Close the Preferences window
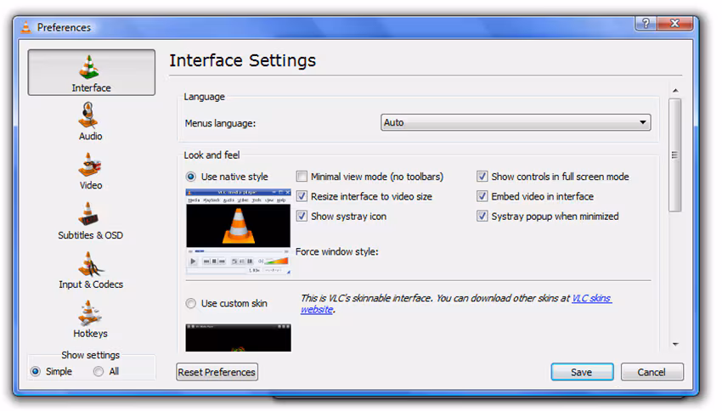Image resolution: width=722 pixels, height=411 pixels. point(675,23)
